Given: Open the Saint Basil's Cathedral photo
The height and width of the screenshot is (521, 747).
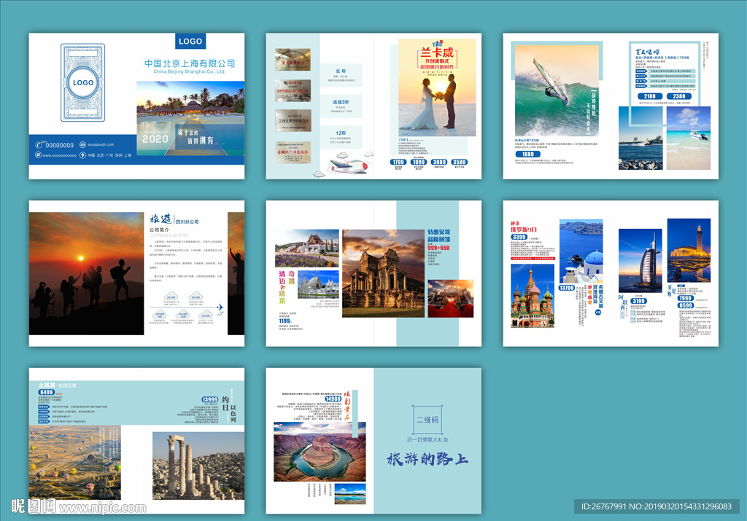Looking at the screenshot, I should pyautogui.click(x=532, y=295).
